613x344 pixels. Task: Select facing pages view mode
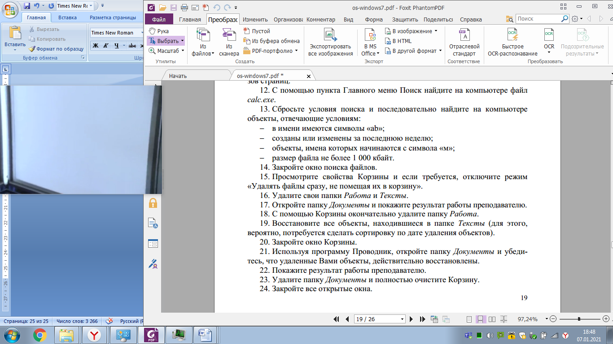492,319
